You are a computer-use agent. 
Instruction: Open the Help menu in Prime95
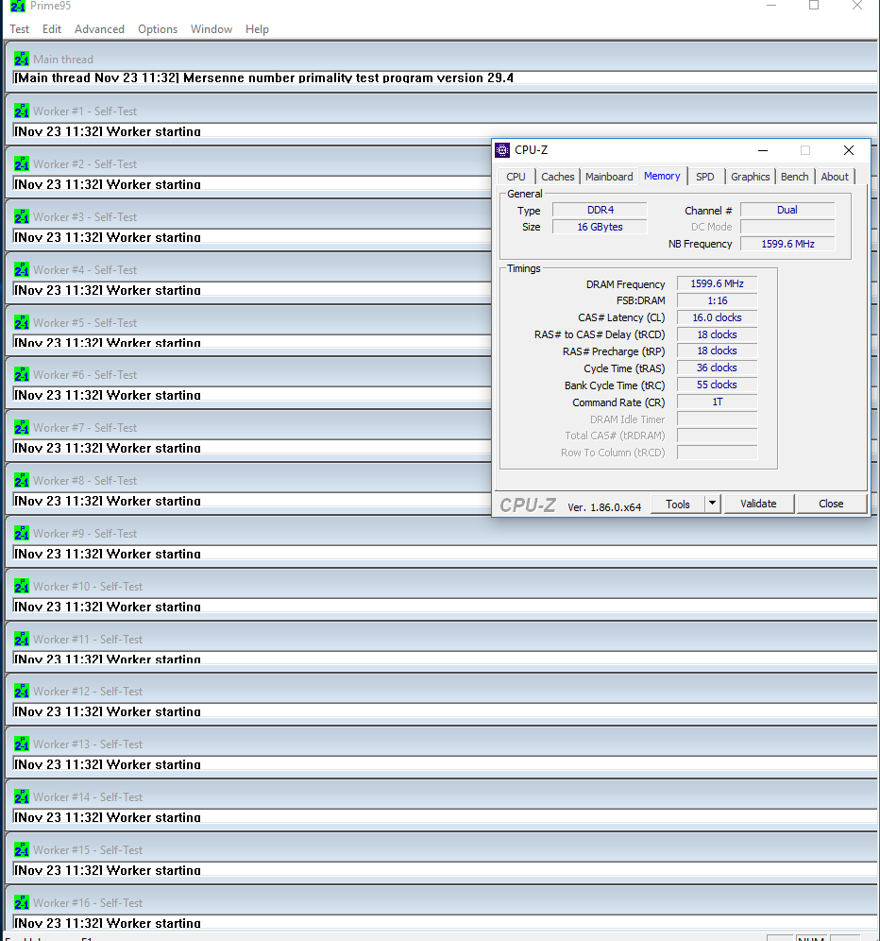pos(257,28)
